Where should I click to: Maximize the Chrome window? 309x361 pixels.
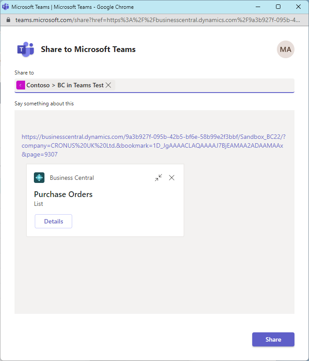click(278, 7)
